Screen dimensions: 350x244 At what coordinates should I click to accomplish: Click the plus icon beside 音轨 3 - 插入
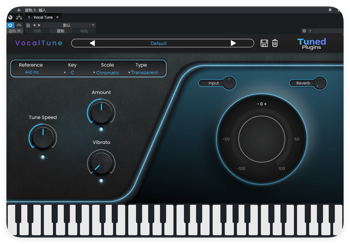click(19, 10)
